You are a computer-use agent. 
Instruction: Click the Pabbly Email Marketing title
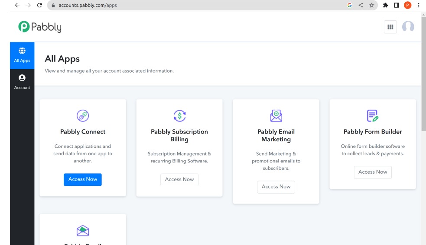click(x=276, y=136)
